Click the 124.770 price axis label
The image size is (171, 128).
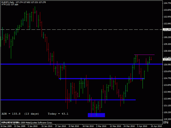(167, 78)
